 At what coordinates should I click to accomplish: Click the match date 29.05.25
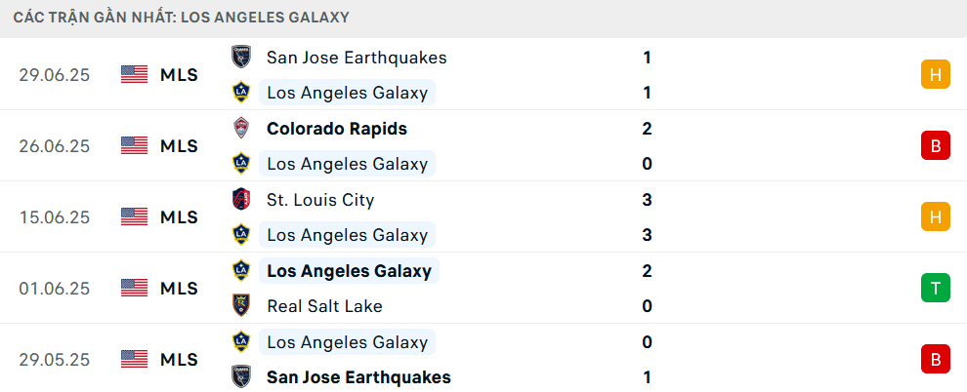(x=55, y=359)
